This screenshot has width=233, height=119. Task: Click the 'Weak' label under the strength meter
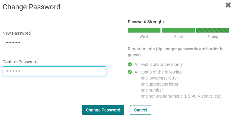point(144,36)
